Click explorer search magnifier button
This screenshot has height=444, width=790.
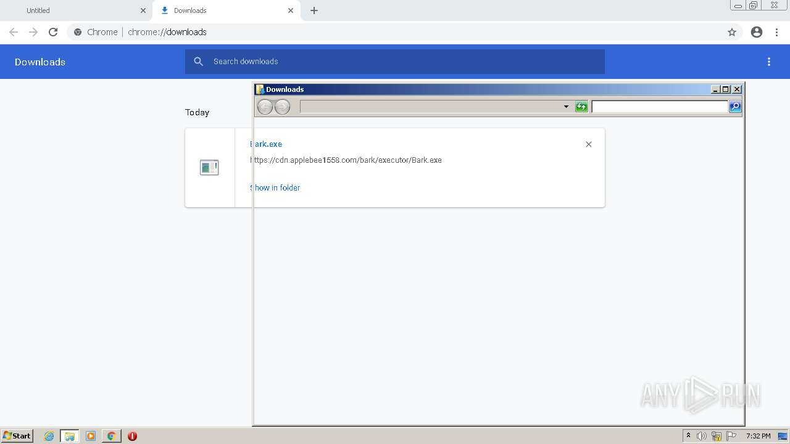tap(735, 107)
